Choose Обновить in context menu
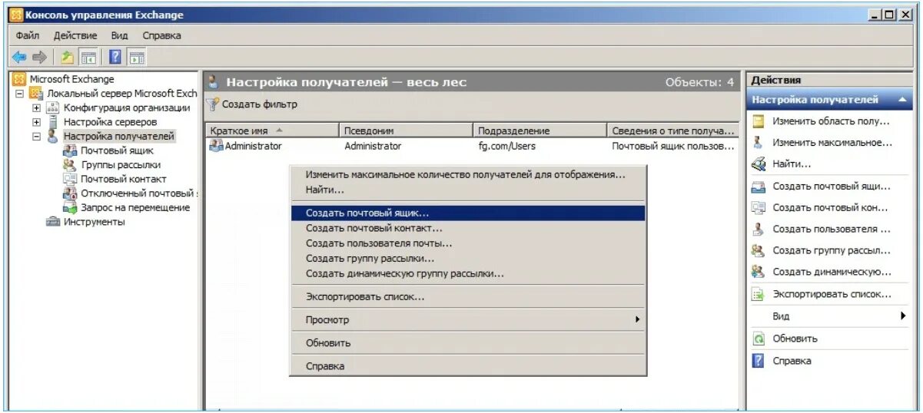 pos(467,342)
